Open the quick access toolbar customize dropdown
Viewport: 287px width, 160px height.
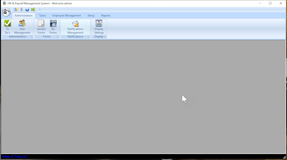click(x=40, y=10)
